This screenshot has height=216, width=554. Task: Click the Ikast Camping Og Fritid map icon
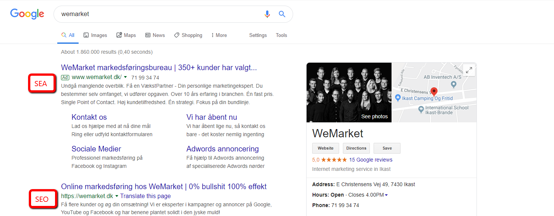[x=398, y=98]
